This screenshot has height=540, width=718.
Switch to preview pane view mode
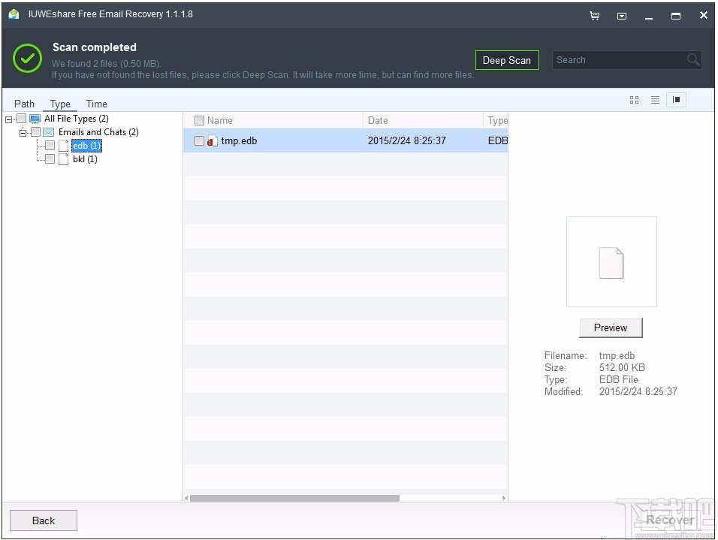(677, 100)
